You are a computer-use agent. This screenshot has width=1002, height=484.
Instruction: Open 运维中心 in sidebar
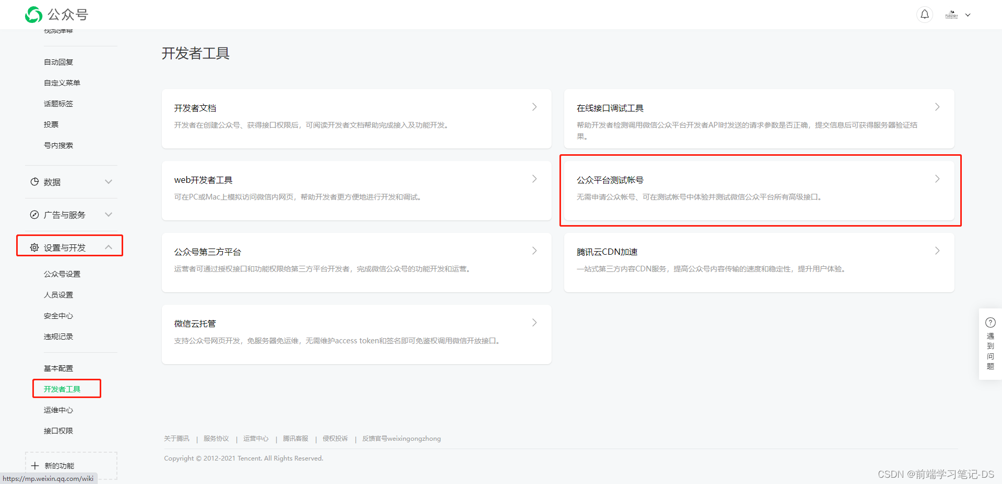click(58, 410)
